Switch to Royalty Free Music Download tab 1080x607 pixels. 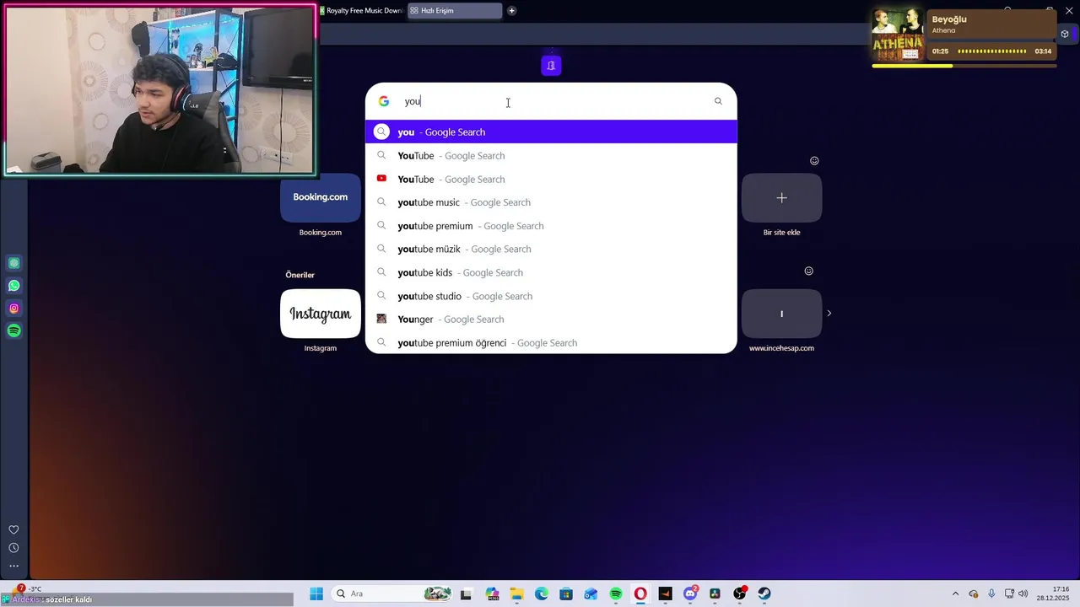point(361,10)
